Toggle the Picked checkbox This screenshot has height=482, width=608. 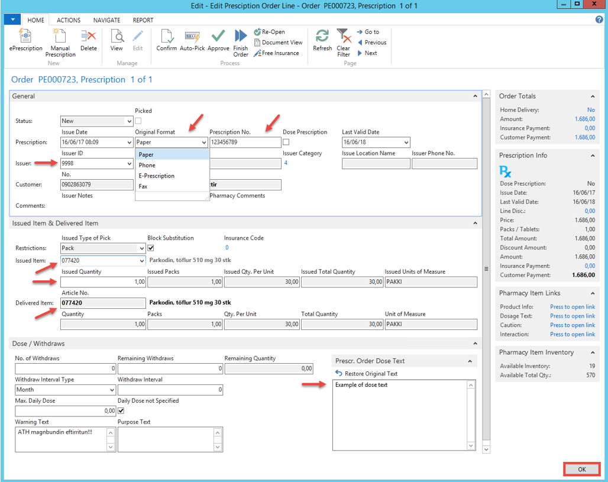[x=138, y=121]
